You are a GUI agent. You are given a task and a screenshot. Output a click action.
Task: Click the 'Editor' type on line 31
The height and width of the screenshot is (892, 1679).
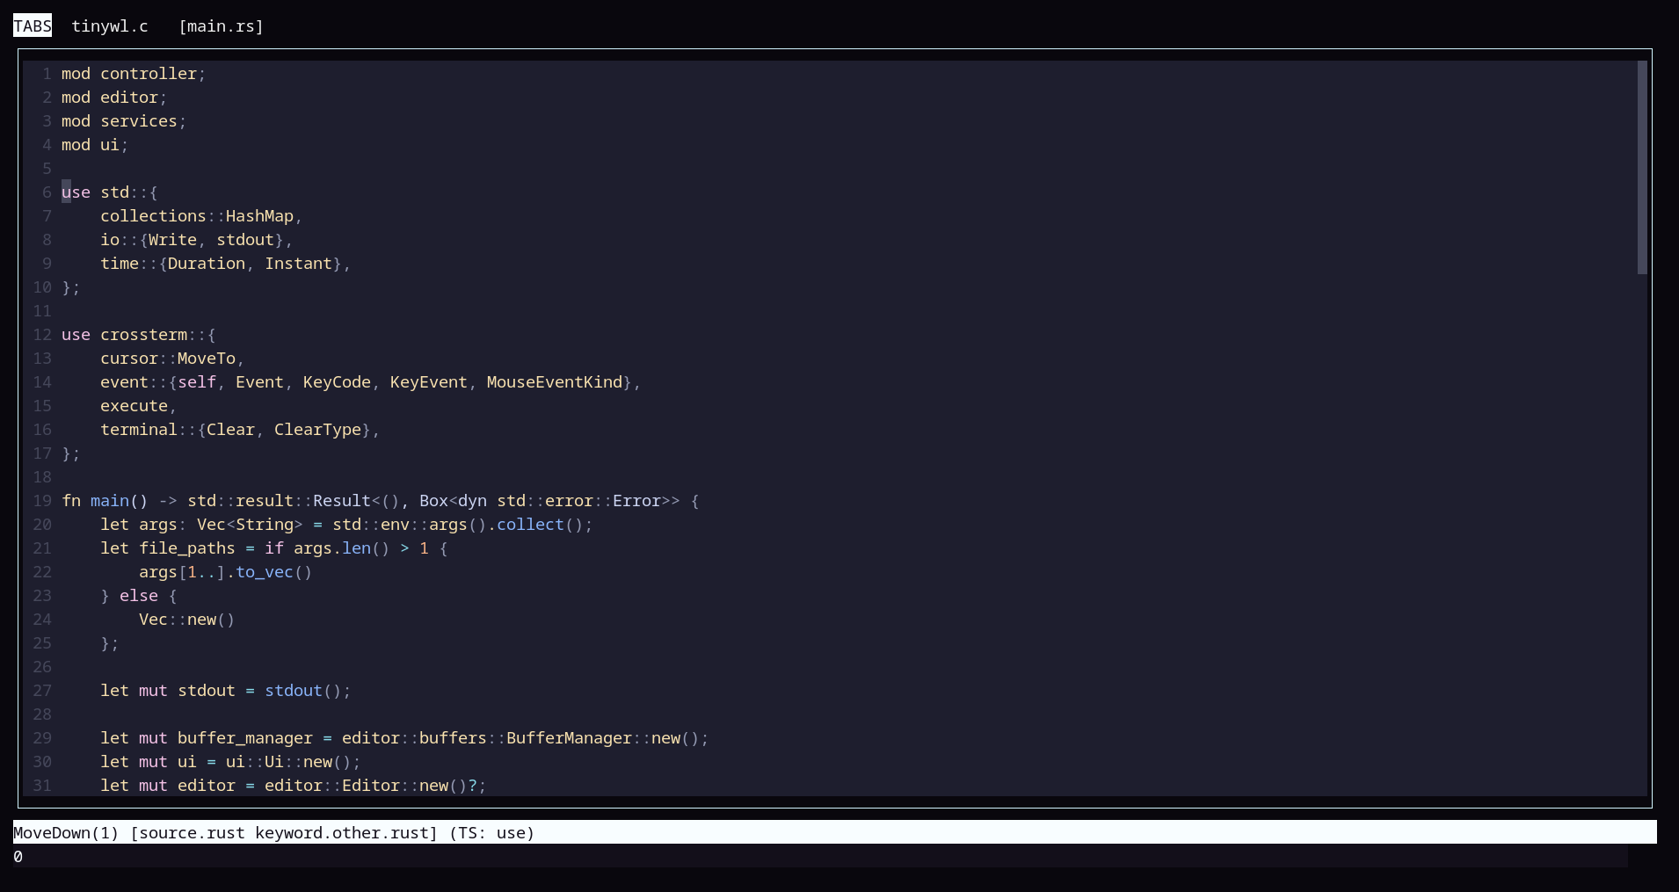click(371, 786)
